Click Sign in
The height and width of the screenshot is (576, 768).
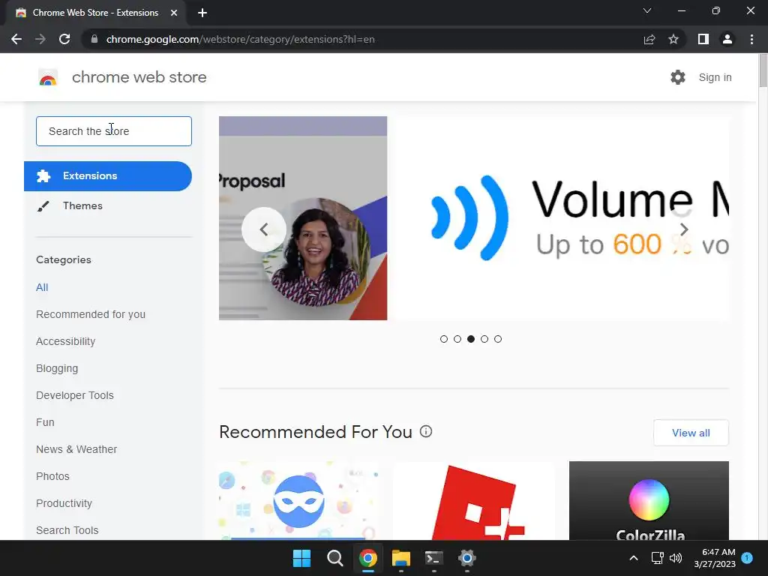point(715,77)
